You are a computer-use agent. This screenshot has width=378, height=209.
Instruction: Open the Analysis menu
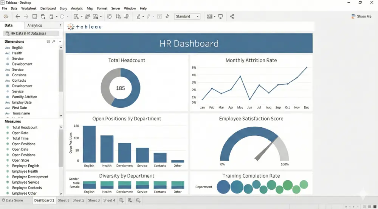[x=77, y=8]
